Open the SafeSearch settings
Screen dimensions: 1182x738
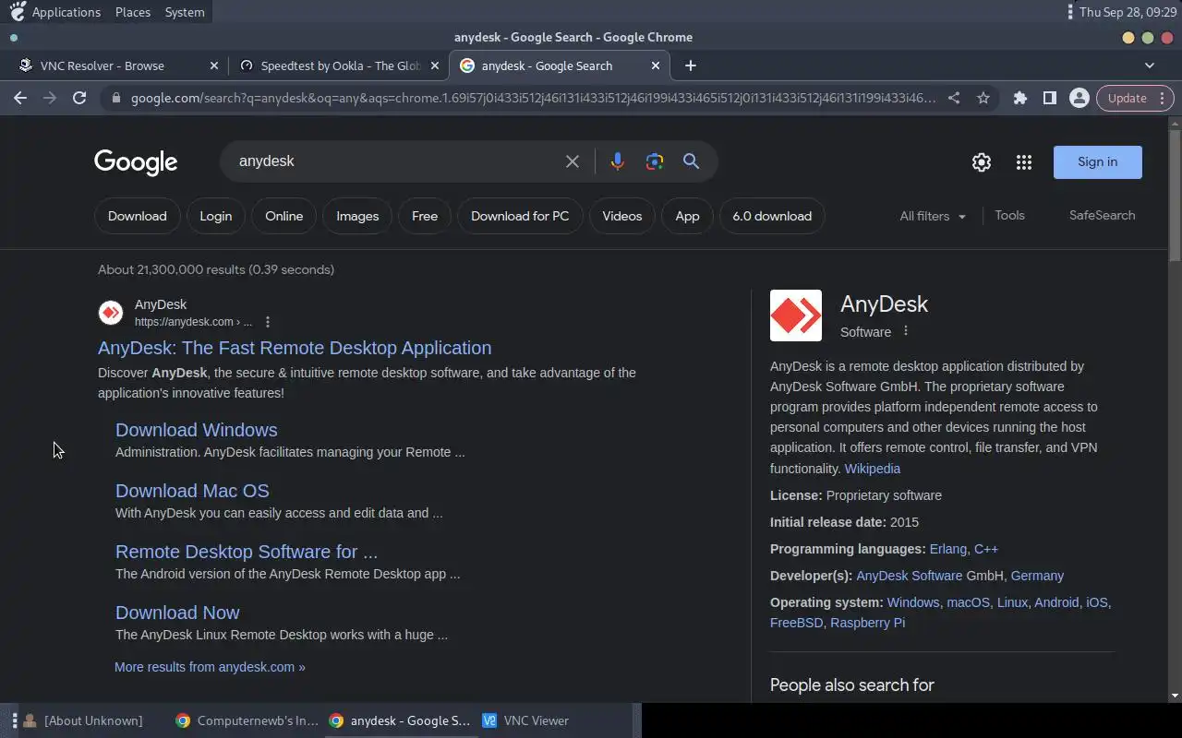[1102, 215]
